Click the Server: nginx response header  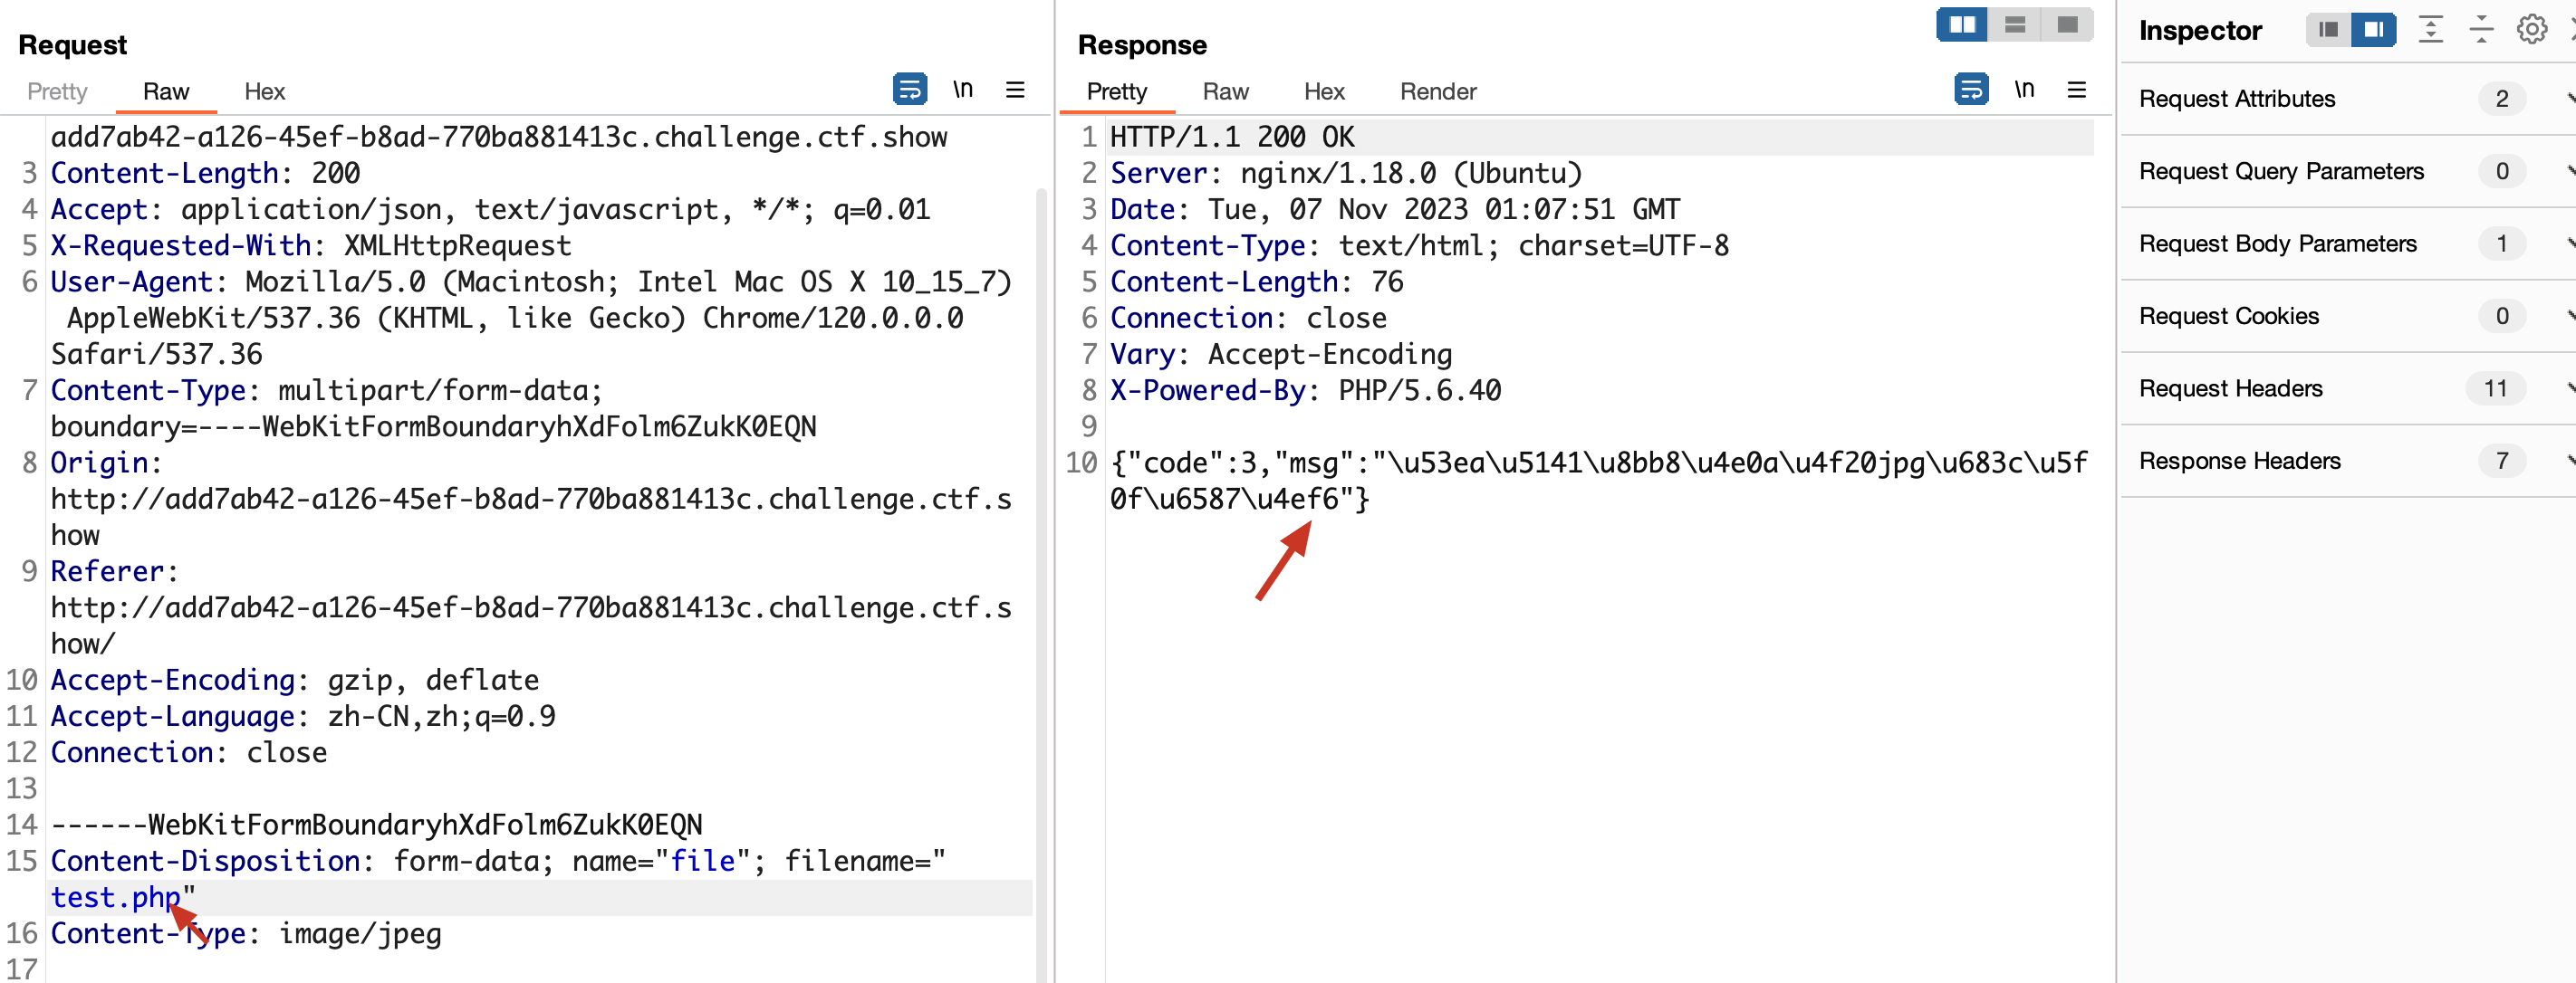click(1346, 173)
